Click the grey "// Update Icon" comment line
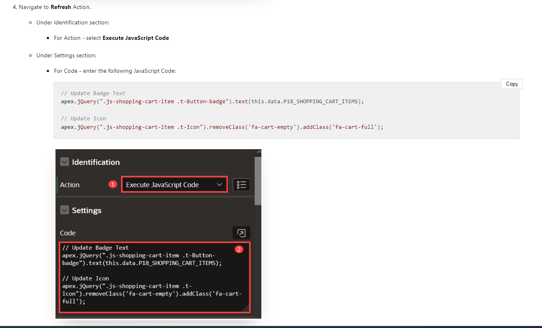 coord(83,118)
